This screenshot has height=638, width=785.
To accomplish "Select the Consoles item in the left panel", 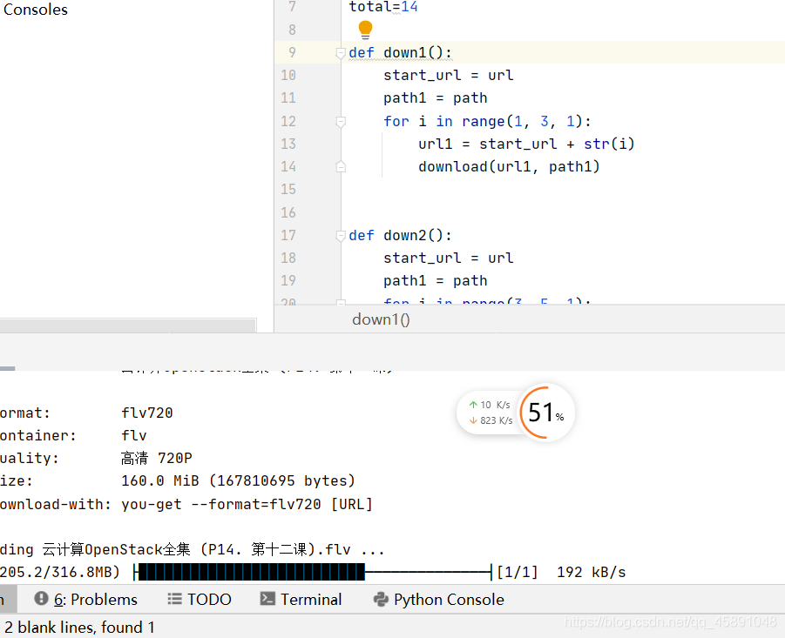I will click(x=35, y=10).
